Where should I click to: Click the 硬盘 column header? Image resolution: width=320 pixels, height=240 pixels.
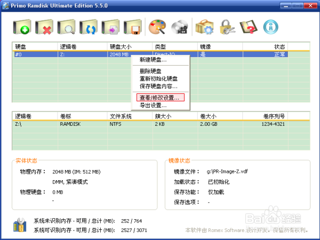tap(35, 47)
